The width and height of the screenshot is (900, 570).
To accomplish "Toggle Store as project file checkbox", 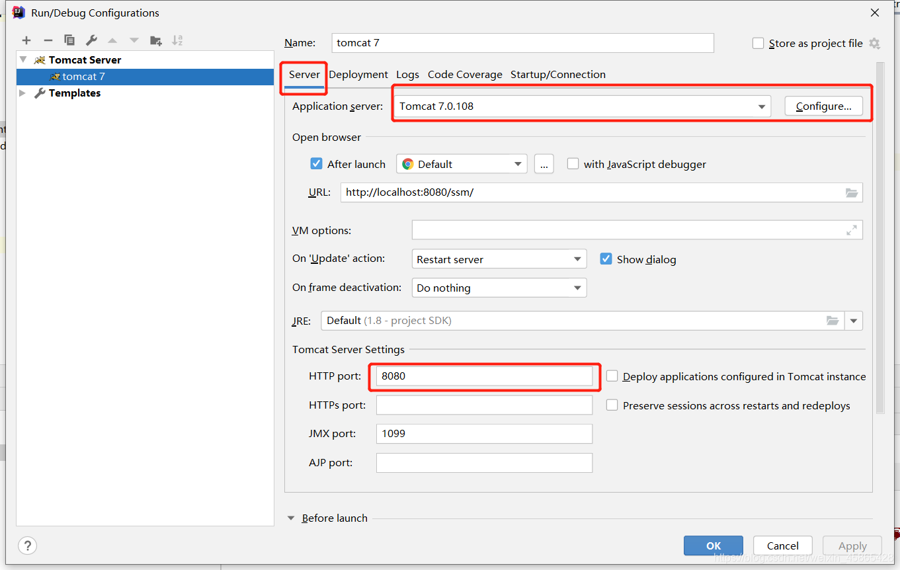I will 758,44.
